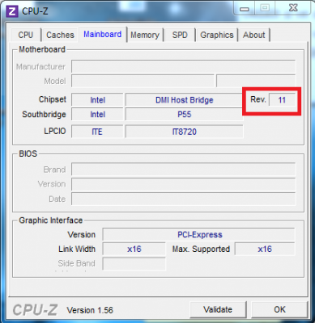Click the OK button
The height and width of the screenshot is (323, 315).
click(x=279, y=309)
